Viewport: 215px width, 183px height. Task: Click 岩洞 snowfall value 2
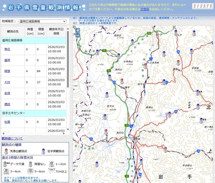pyautogui.click(x=27, y=93)
